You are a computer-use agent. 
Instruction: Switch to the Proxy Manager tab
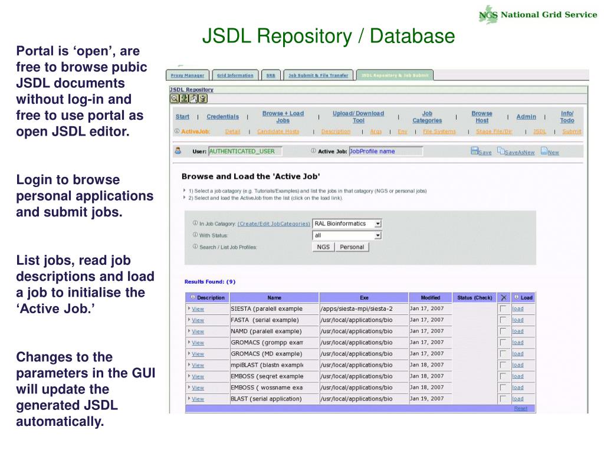[187, 75]
